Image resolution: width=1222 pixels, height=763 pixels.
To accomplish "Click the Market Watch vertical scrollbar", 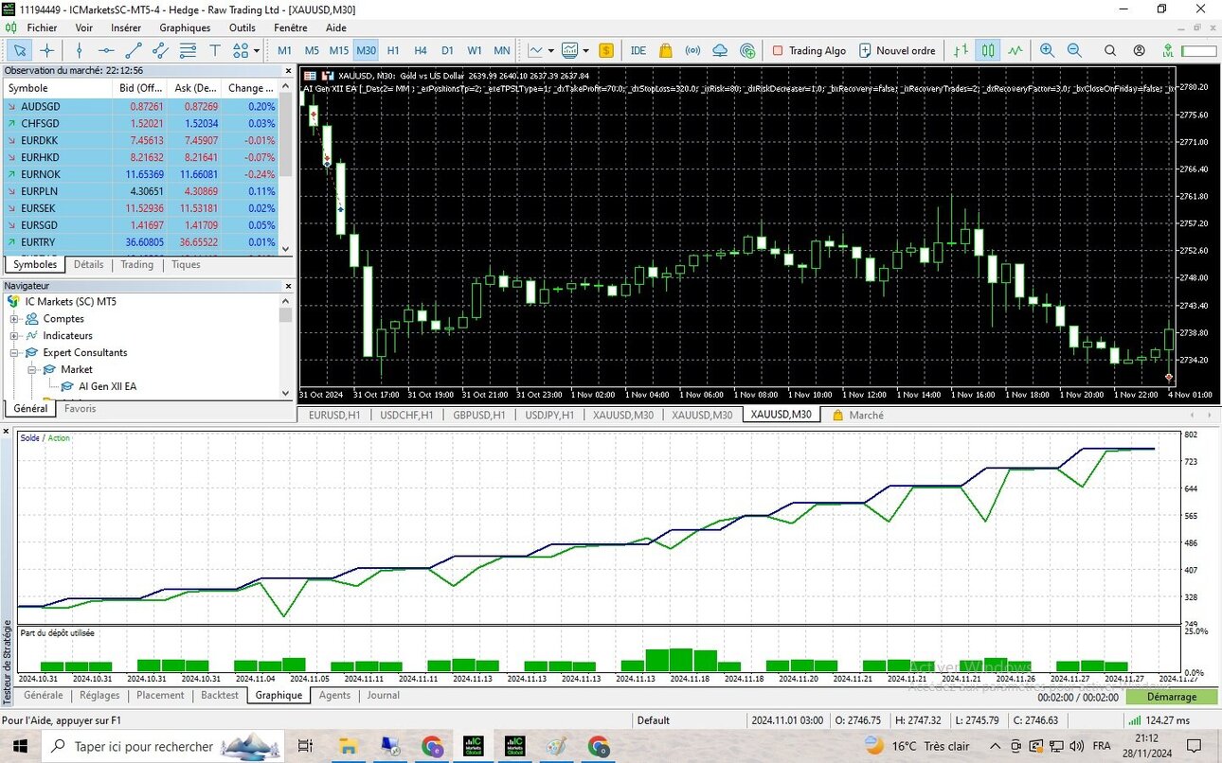I will click(285, 166).
